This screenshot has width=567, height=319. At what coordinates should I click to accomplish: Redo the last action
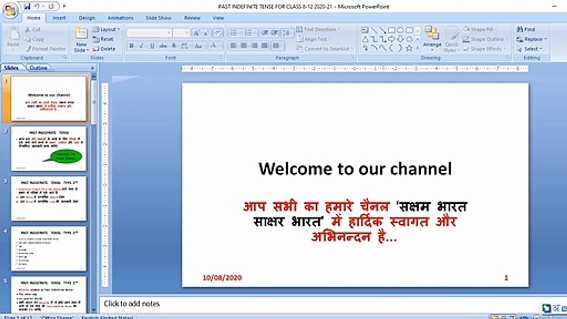click(x=50, y=6)
